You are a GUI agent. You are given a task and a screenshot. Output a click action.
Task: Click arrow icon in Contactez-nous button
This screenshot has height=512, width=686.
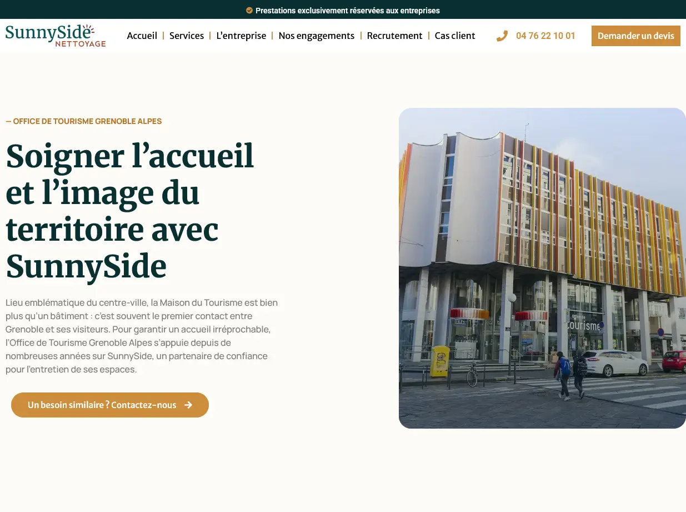[188, 405]
